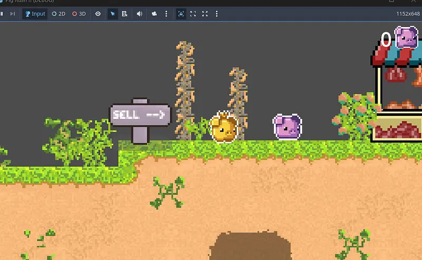Image resolution: width=422 pixels, height=260 pixels.
Task: Switch to 3D node selection mode
Action: (x=79, y=14)
